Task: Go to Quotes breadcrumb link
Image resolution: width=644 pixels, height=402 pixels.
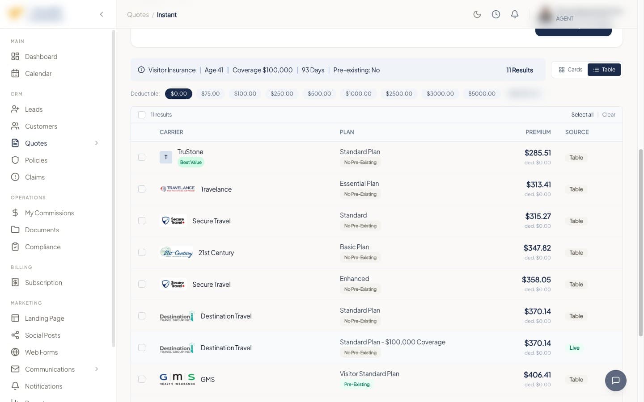Action: click(x=138, y=15)
